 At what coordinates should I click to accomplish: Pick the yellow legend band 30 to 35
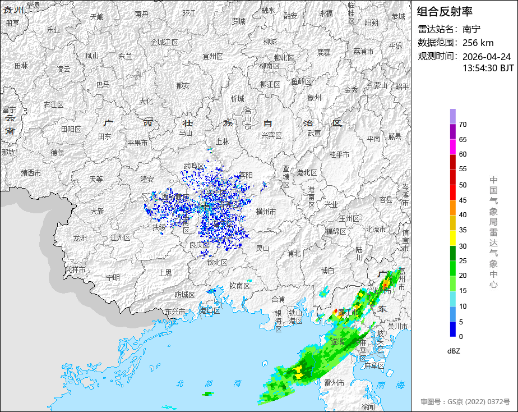(x=452, y=238)
